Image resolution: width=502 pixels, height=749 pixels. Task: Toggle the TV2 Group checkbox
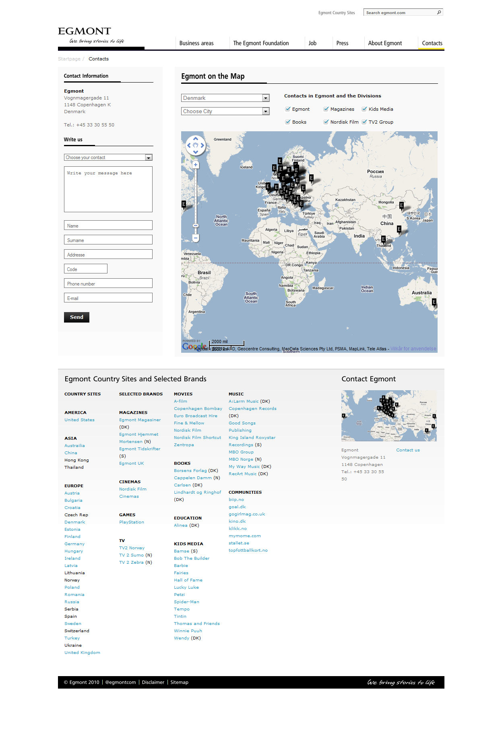point(364,122)
